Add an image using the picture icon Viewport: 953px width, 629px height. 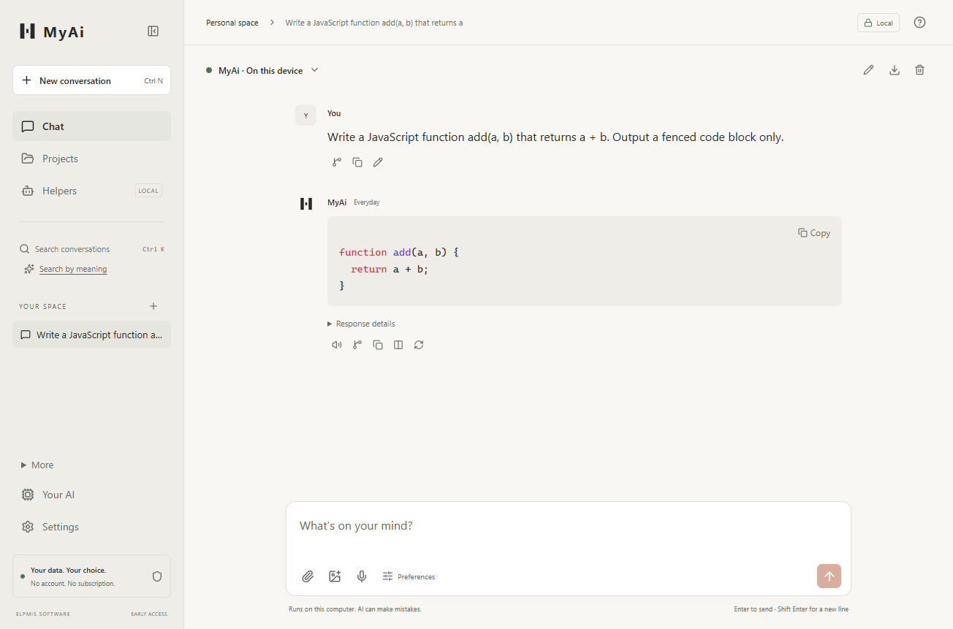pos(335,576)
